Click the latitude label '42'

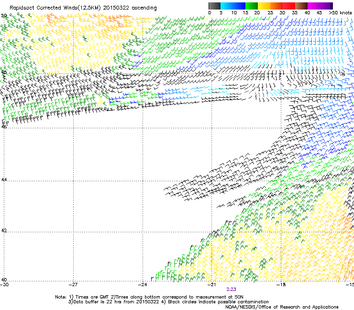4,230
